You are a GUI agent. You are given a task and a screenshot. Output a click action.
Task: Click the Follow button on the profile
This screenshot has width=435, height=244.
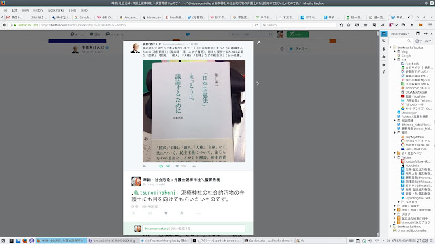(298, 49)
